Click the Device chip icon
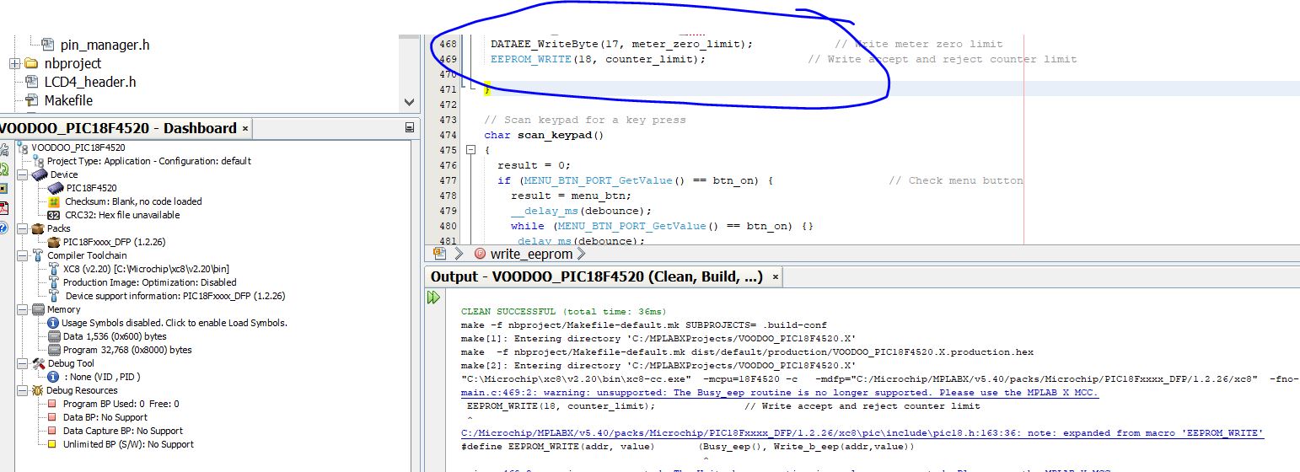Screen dimensions: 1300x472 tap(39, 174)
